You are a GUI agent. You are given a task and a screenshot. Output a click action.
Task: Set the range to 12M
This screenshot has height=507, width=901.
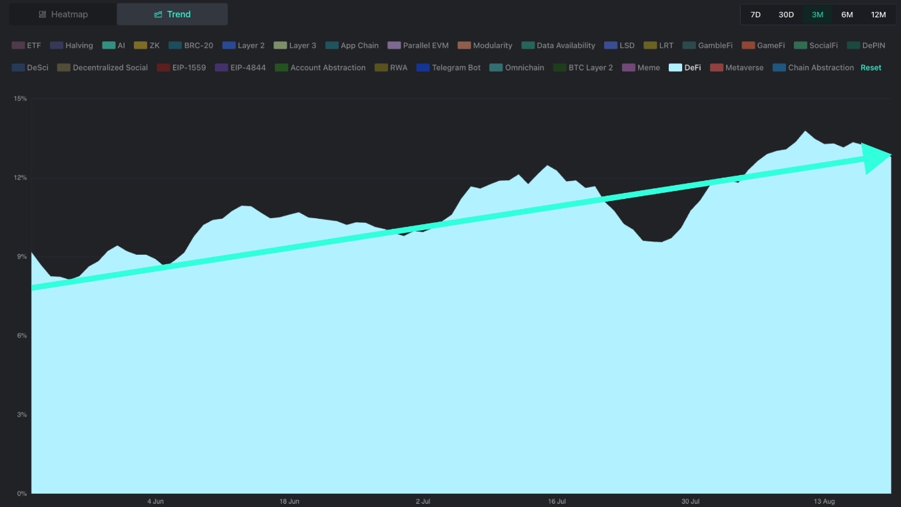(x=878, y=15)
